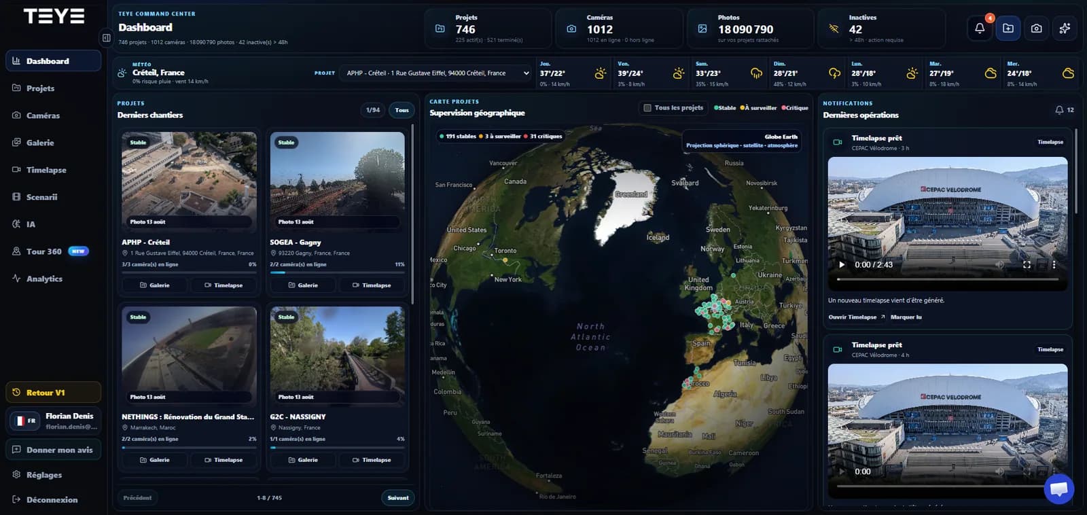
Task: Open Timelapse for SOGEA - Gagny
Action: tap(372, 285)
